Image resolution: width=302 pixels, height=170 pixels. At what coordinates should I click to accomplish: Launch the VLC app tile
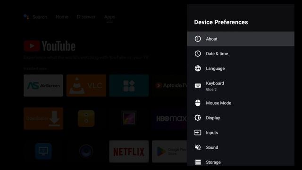click(x=86, y=85)
